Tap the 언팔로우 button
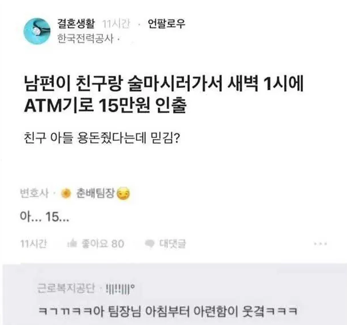 (166, 23)
